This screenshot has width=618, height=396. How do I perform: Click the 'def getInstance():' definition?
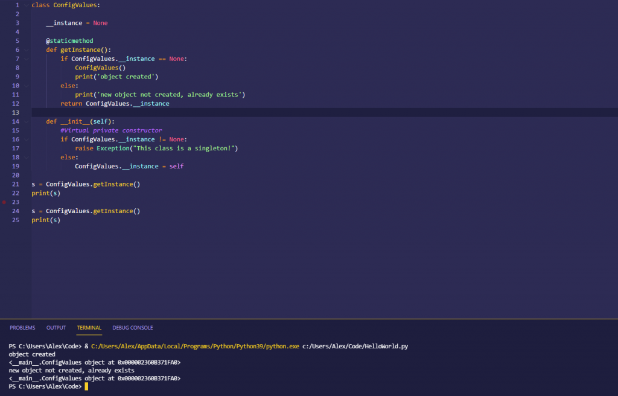(78, 49)
